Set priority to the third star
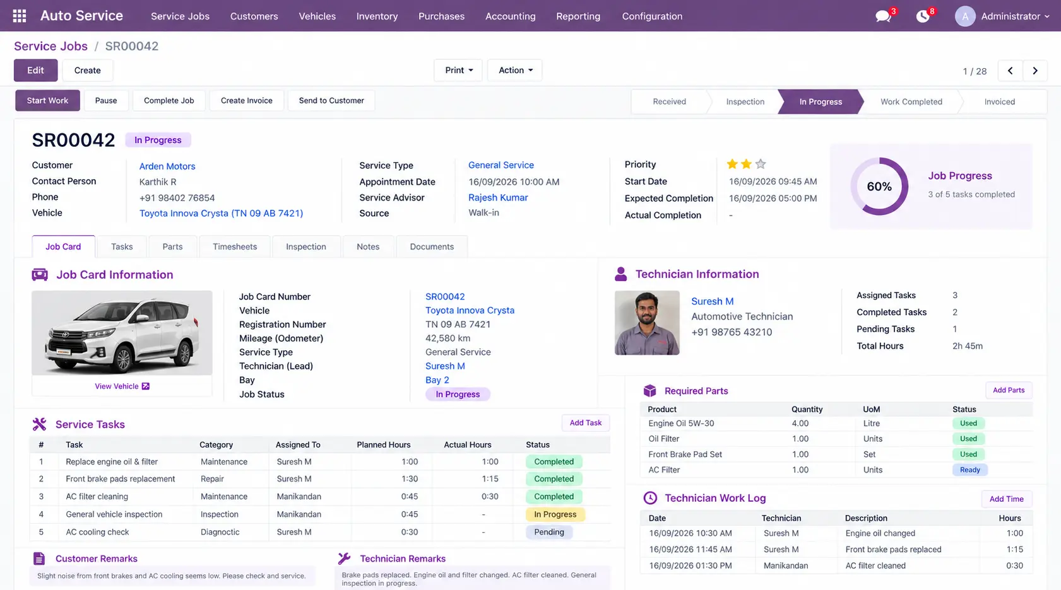Image resolution: width=1061 pixels, height=590 pixels. click(x=761, y=164)
